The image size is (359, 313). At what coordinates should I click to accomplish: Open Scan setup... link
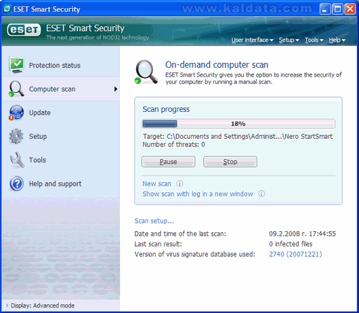tap(154, 221)
